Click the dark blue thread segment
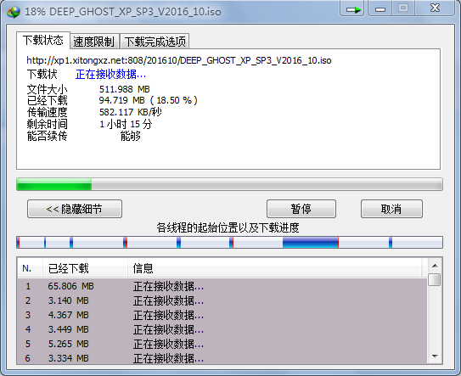Viewport: 461px width, 376px height. (x=310, y=243)
